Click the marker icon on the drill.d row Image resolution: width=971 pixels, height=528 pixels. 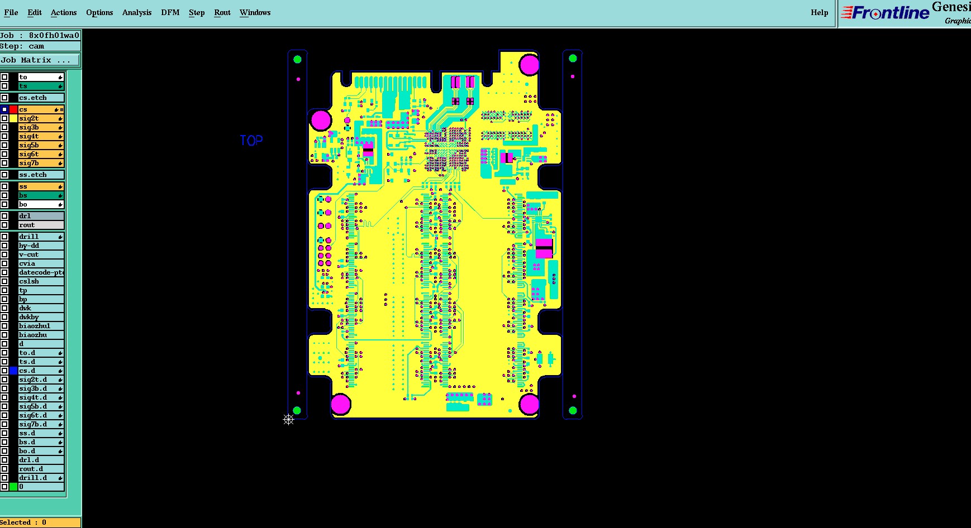pos(60,478)
